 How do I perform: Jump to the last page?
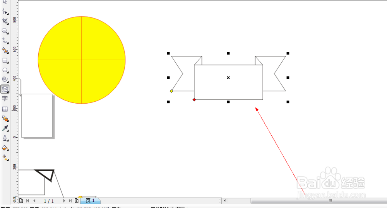[x=70, y=201]
